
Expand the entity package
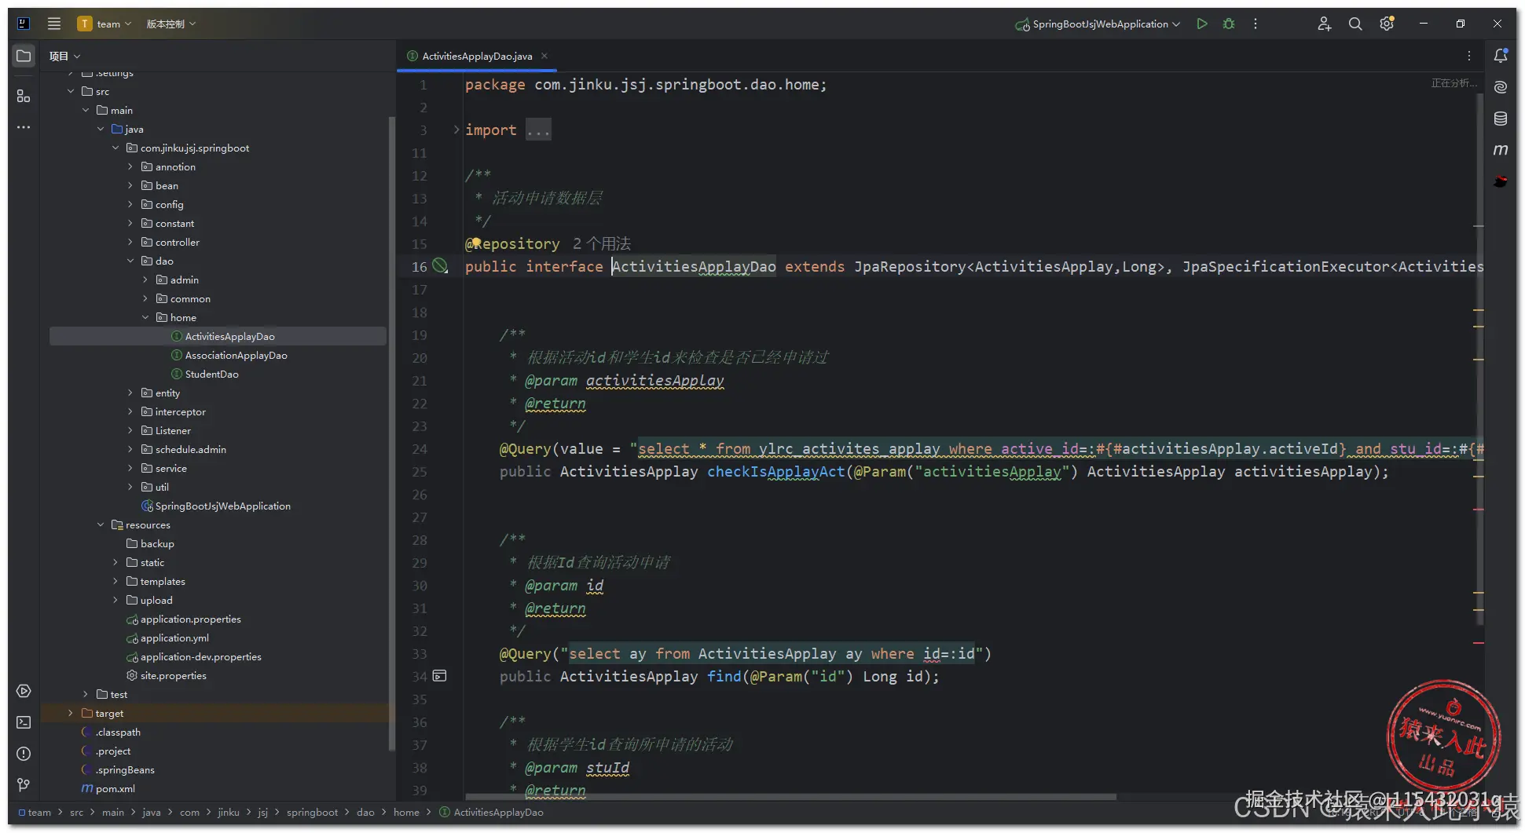point(130,393)
